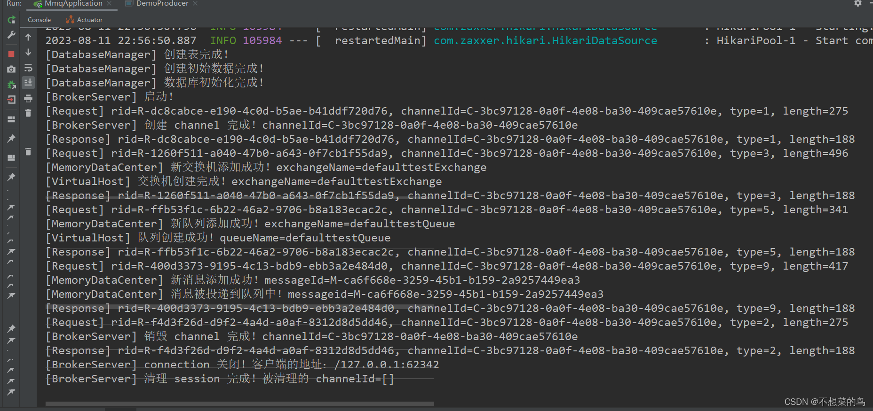This screenshot has height=411, width=873.
Task: Open run configuration via the wrench icon
Action: 11,35
